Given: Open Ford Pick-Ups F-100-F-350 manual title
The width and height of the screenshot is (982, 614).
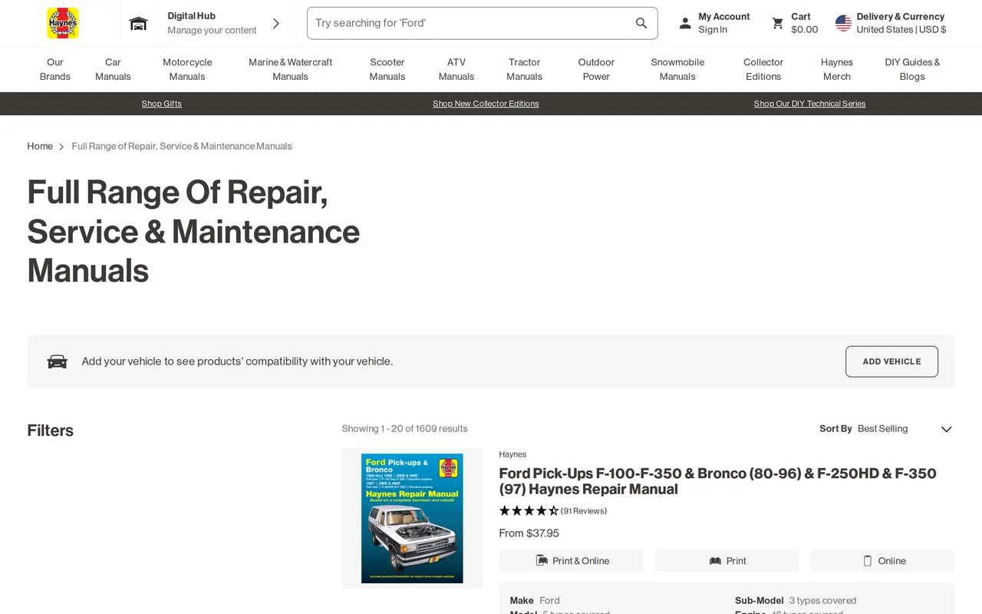Looking at the screenshot, I should [717, 481].
